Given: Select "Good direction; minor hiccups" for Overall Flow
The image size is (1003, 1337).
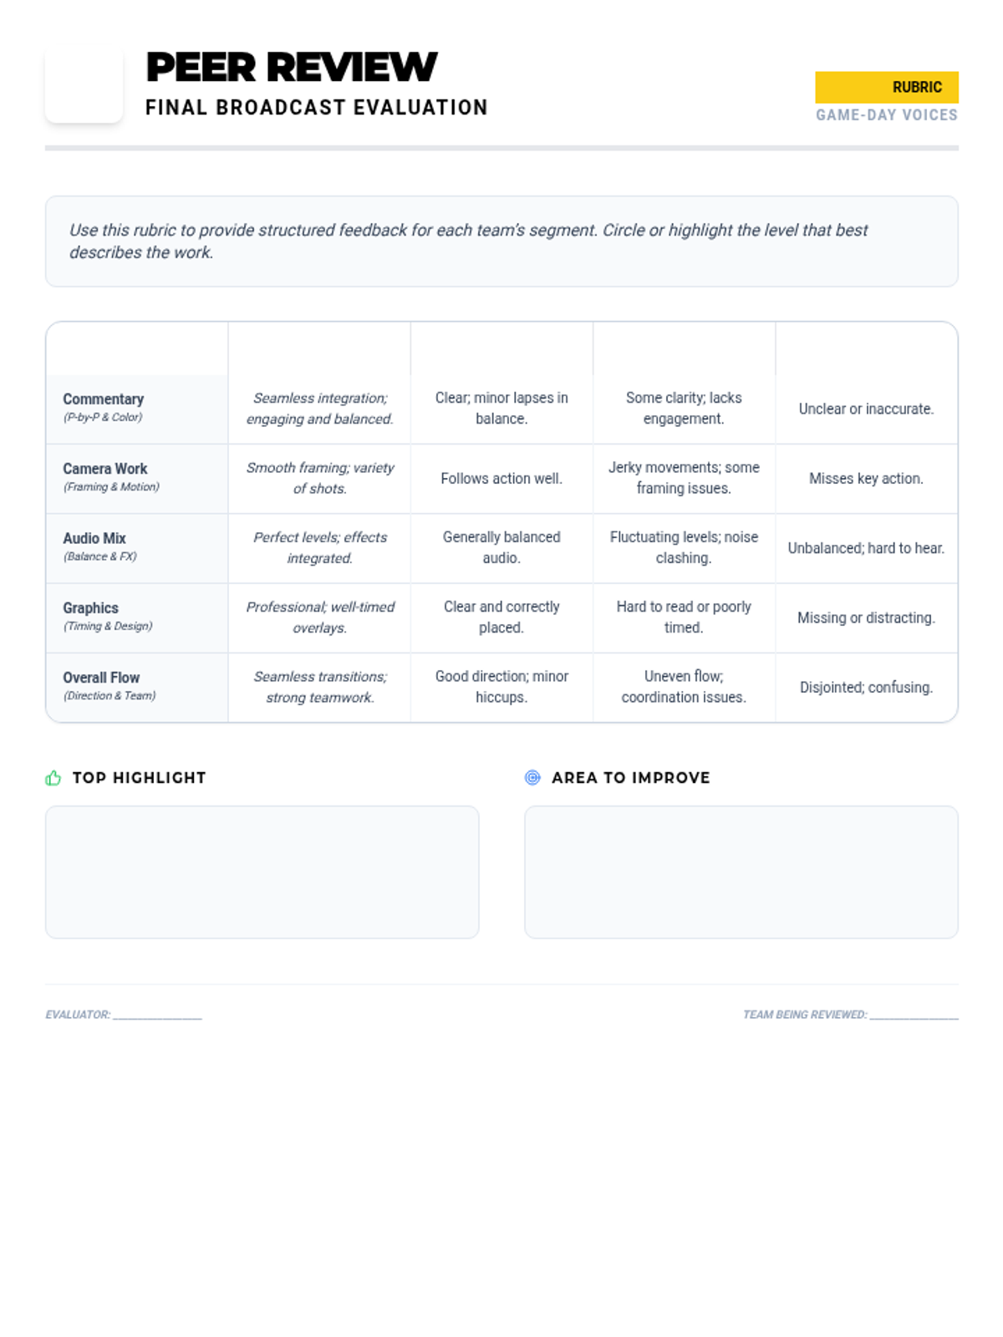Looking at the screenshot, I should (501, 687).
